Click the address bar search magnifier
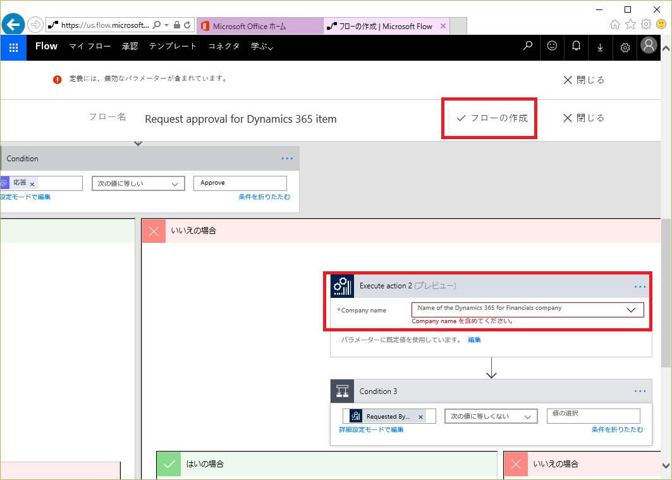 coord(157,25)
